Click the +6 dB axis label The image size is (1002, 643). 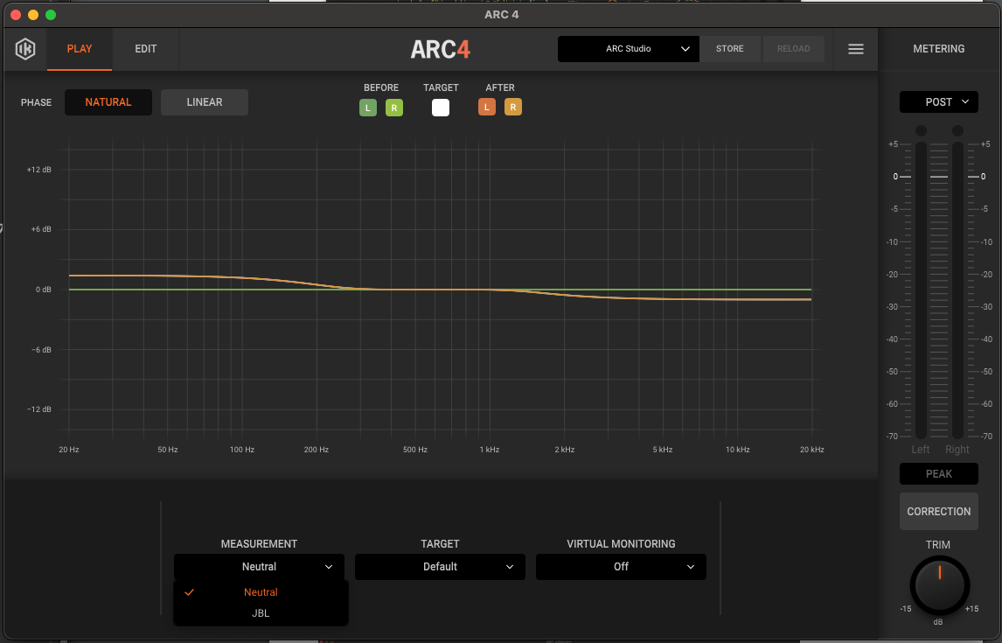click(41, 229)
